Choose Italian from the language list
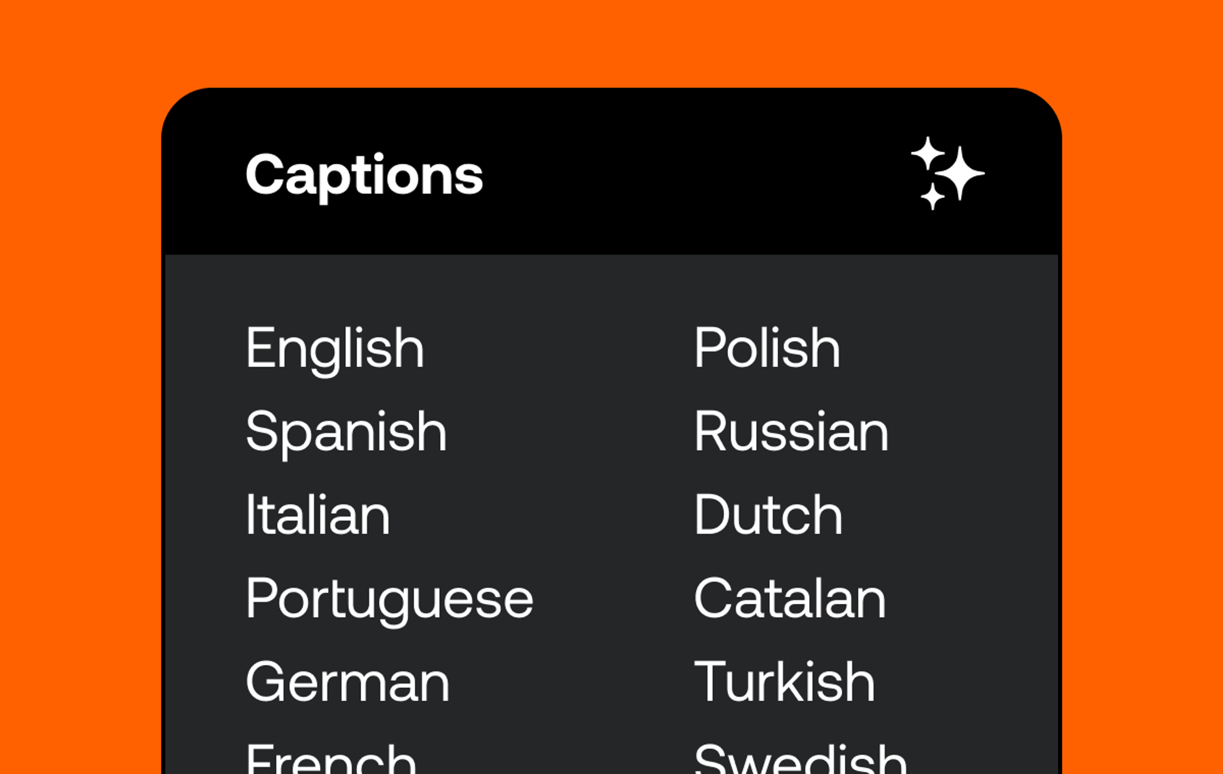The height and width of the screenshot is (774, 1223). 318,514
